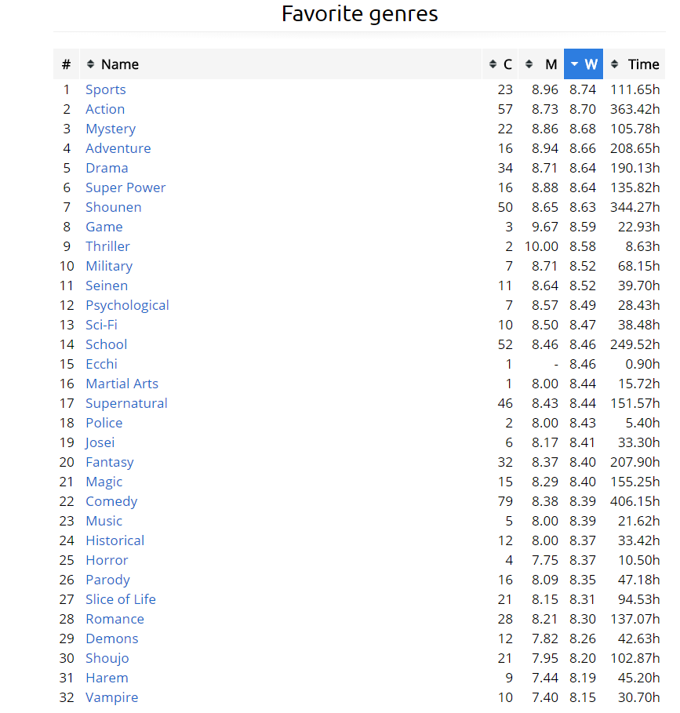Go to the Supernatural genre

pos(126,403)
